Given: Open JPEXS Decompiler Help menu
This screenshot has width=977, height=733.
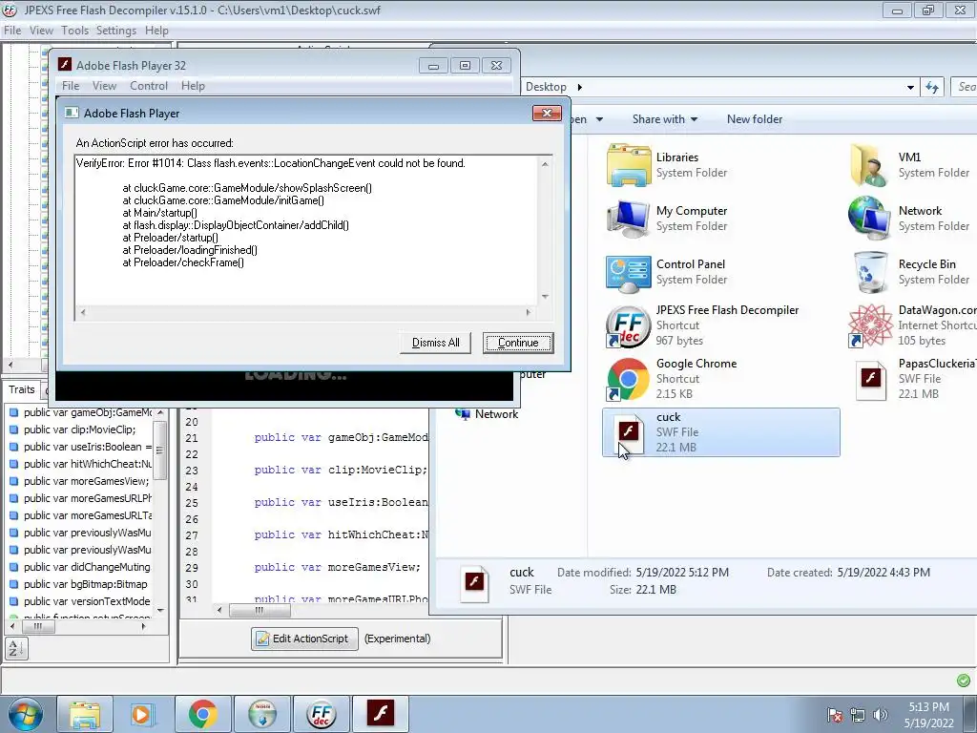Looking at the screenshot, I should tap(156, 30).
